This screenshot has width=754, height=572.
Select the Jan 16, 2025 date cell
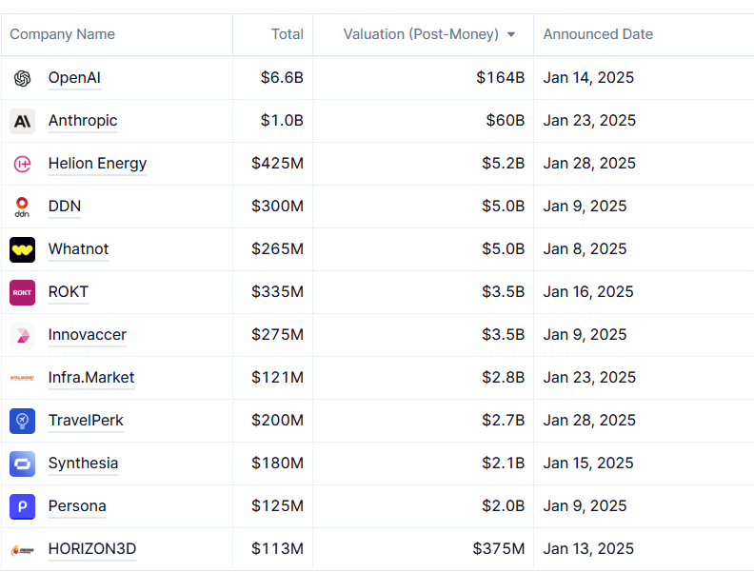tap(644, 292)
